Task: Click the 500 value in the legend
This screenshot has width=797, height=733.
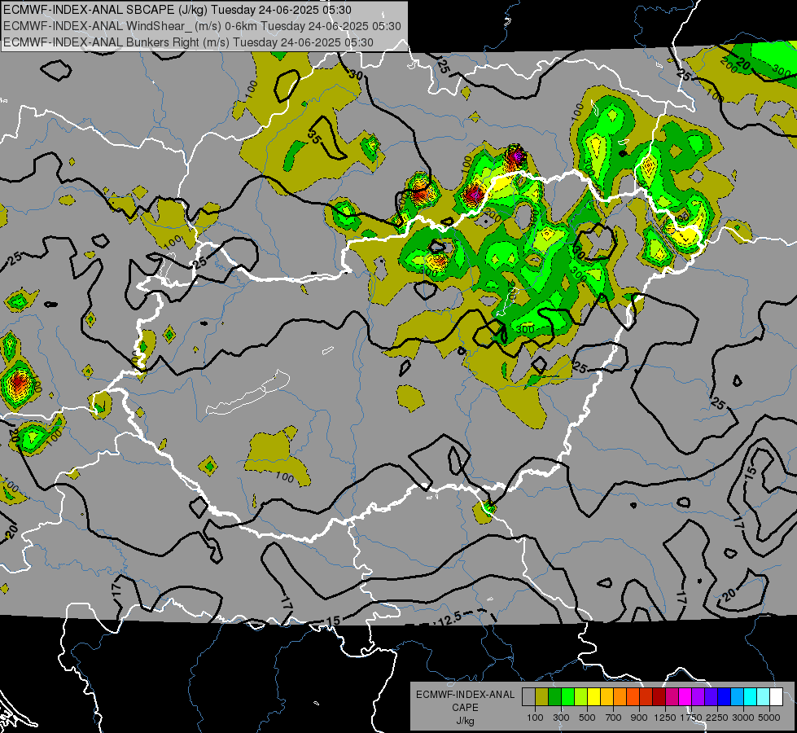Action: (x=587, y=718)
